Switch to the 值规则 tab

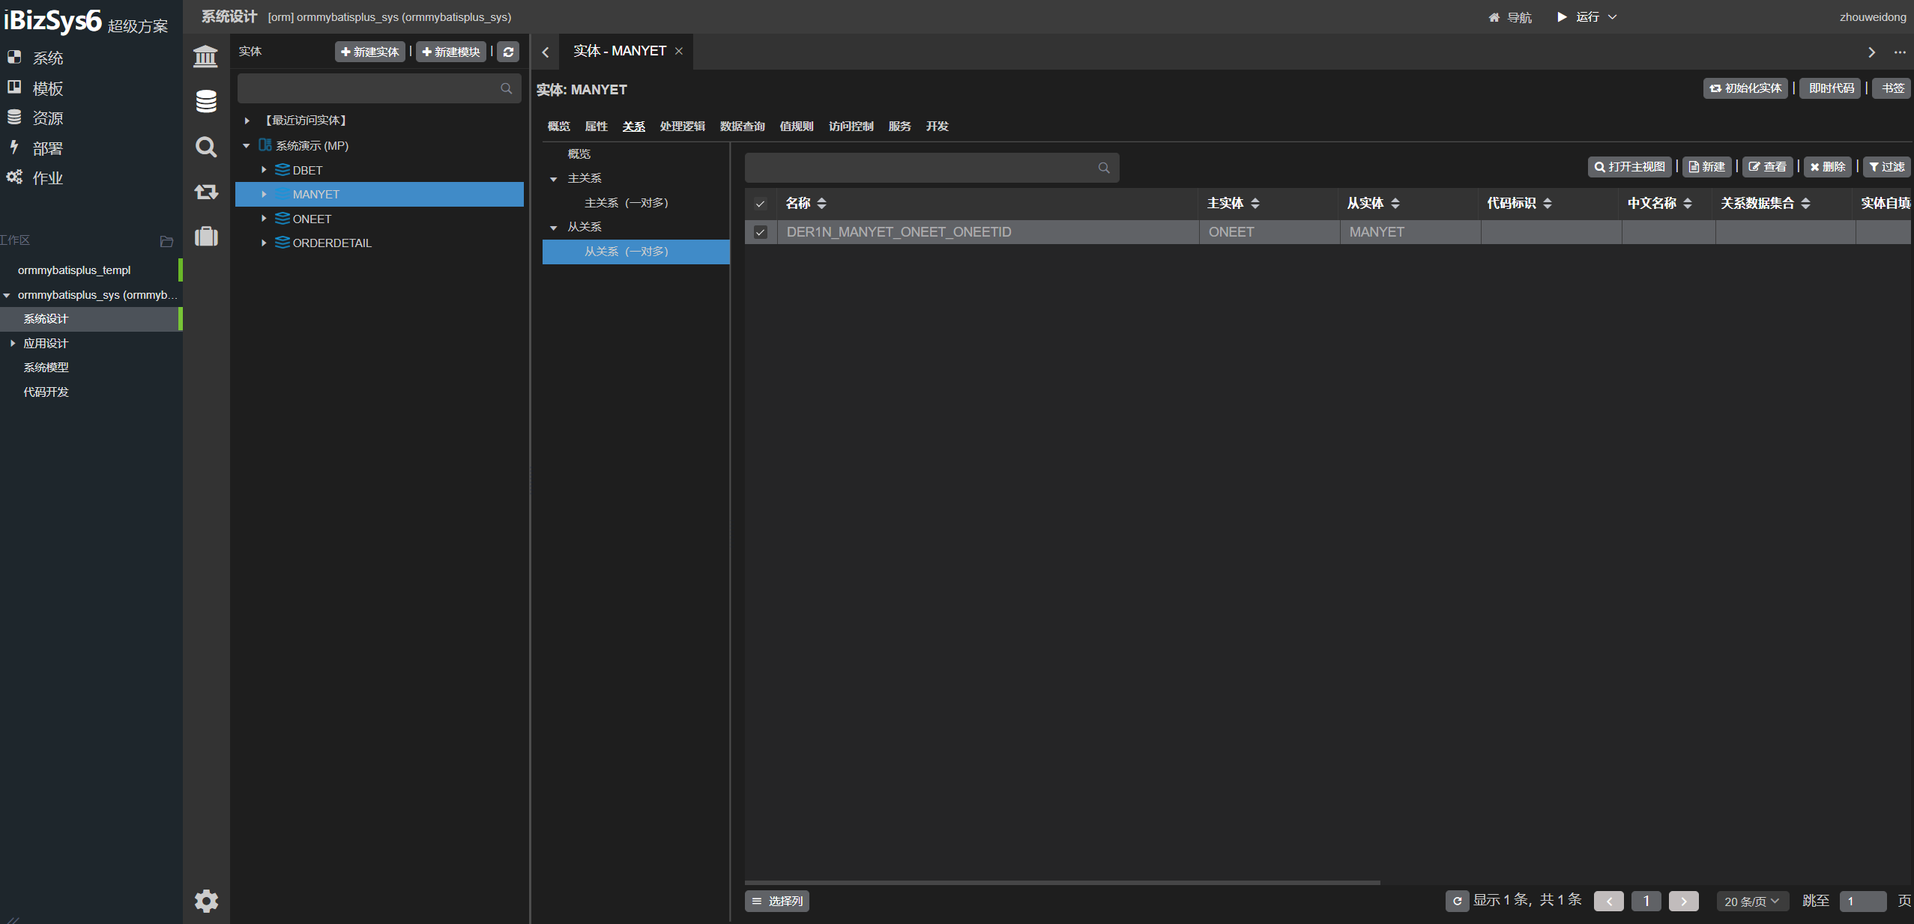tap(797, 126)
